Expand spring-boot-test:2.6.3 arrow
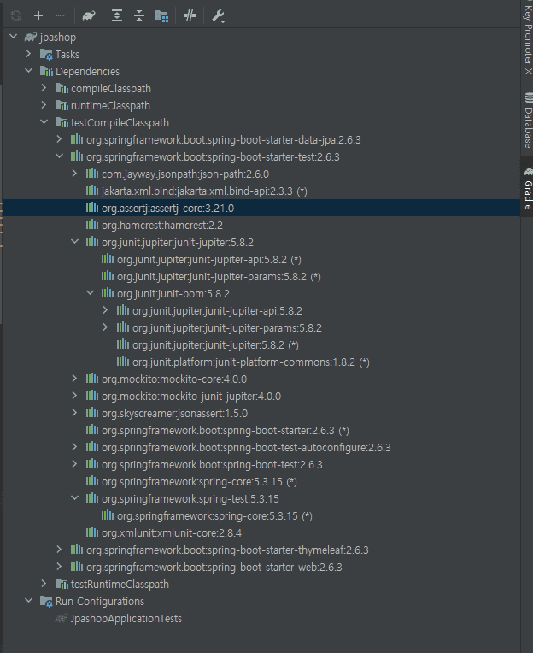 point(74,464)
